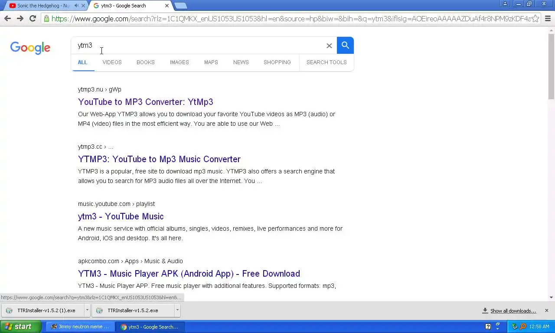Viewport: 555px width, 333px height.
Task: Submit search with the blue magnifier button
Action: [345, 45]
